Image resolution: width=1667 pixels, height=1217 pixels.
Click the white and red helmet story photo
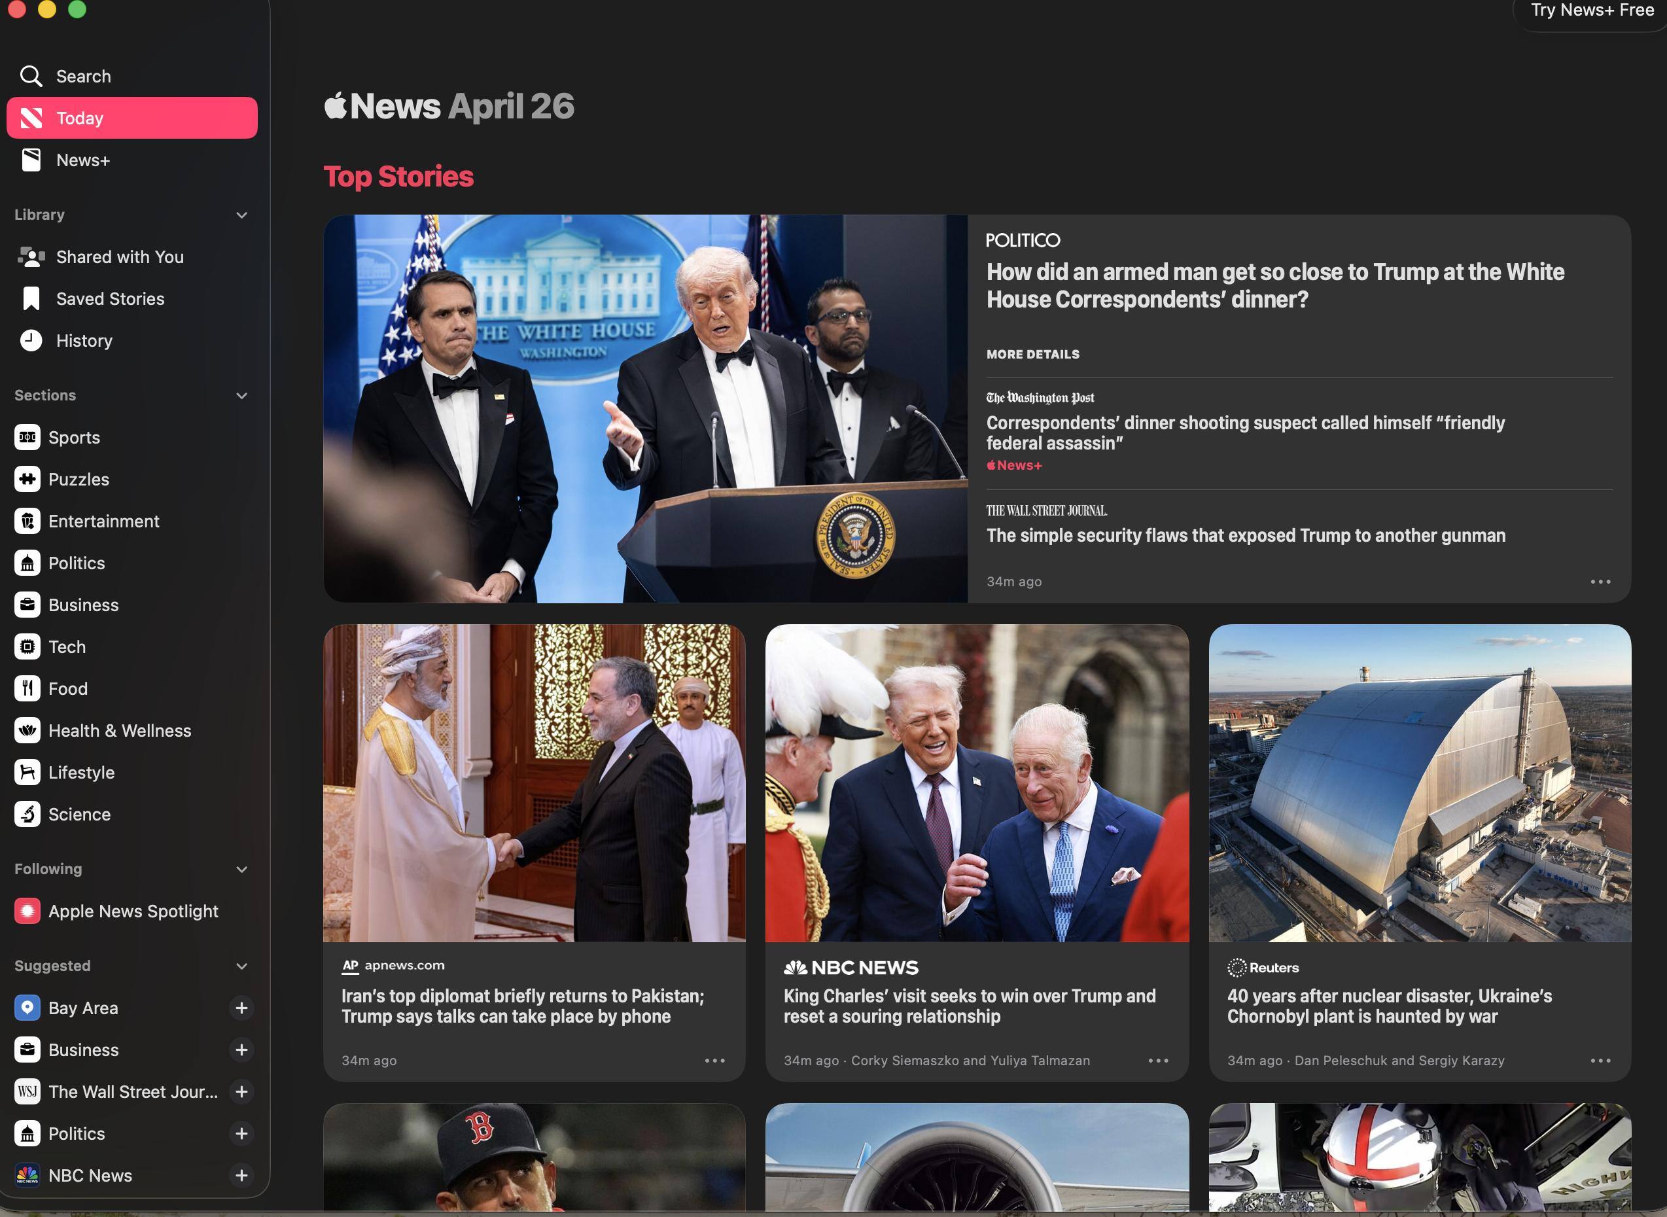pos(1420,1157)
